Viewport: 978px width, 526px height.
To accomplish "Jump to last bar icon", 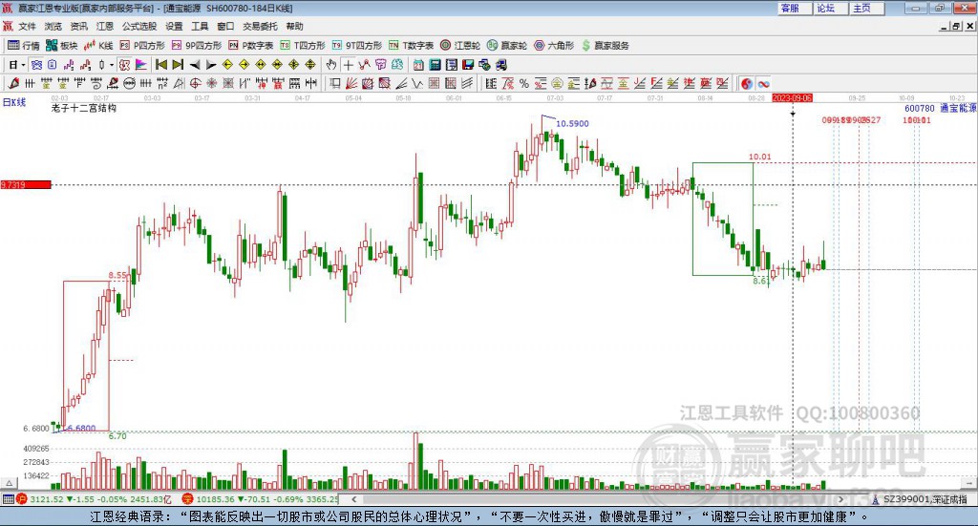I will [178, 65].
